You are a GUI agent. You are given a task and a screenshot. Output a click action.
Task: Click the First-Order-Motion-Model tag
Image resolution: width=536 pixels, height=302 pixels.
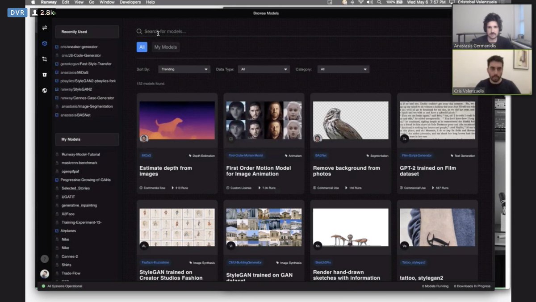(246, 155)
